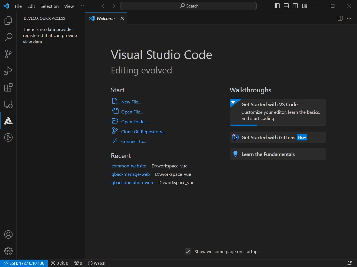Viewport: 357px width, 267px height.
Task: Toggle Primary Side Bar visibility
Action: [x=277, y=6]
